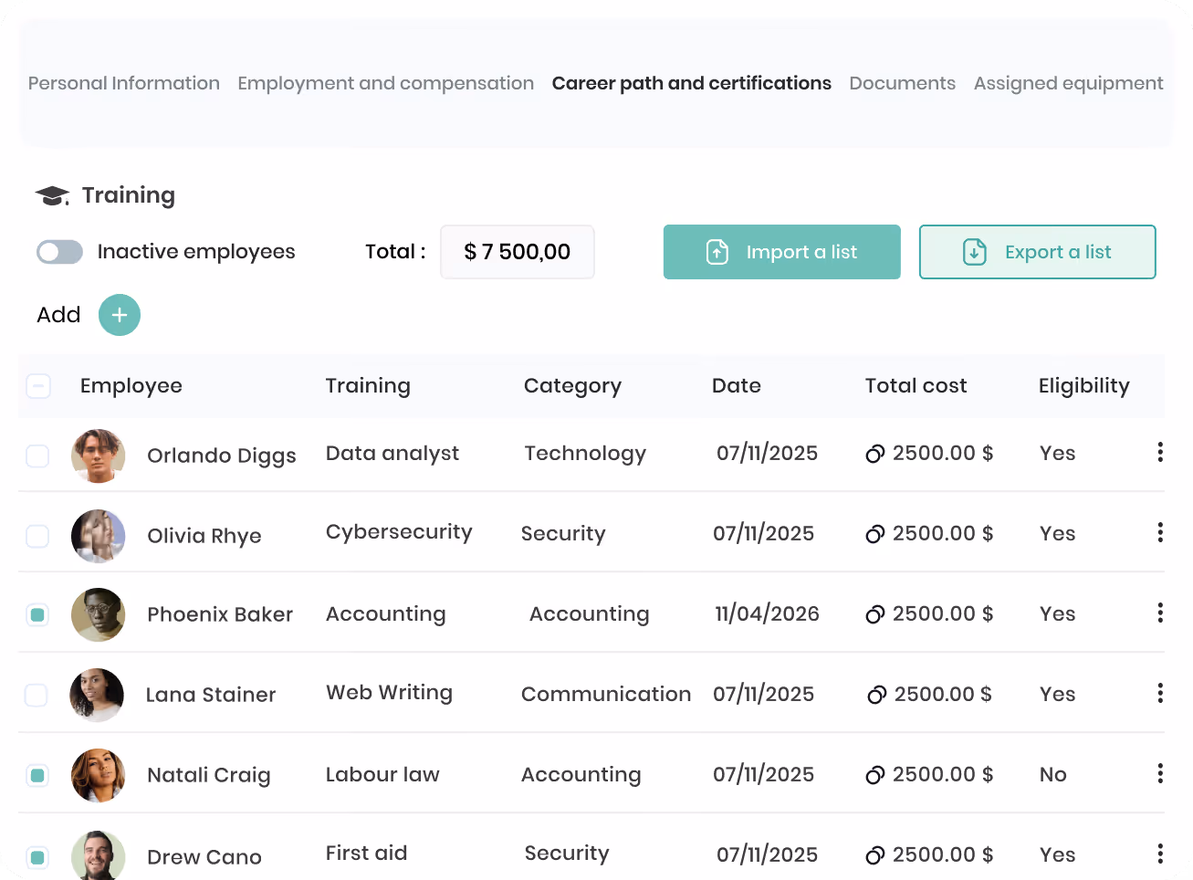The image size is (1193, 880).
Task: Check the Olivia Rhye row checkbox
Action: [37, 536]
